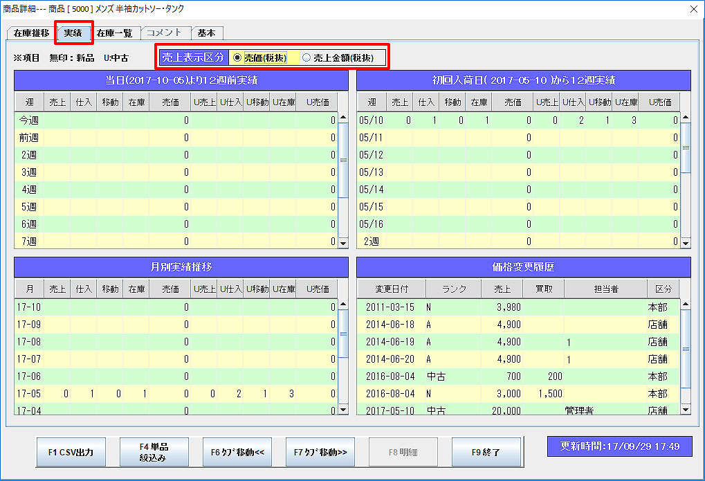
Task: Select the 基本 tab
Action: 206,33
